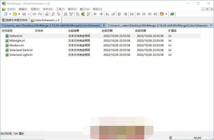Image resolution: width=214 pixels, height=140 pixels.
Task: Click the Copy to Right arrow icon
Action: click(x=95, y=14)
